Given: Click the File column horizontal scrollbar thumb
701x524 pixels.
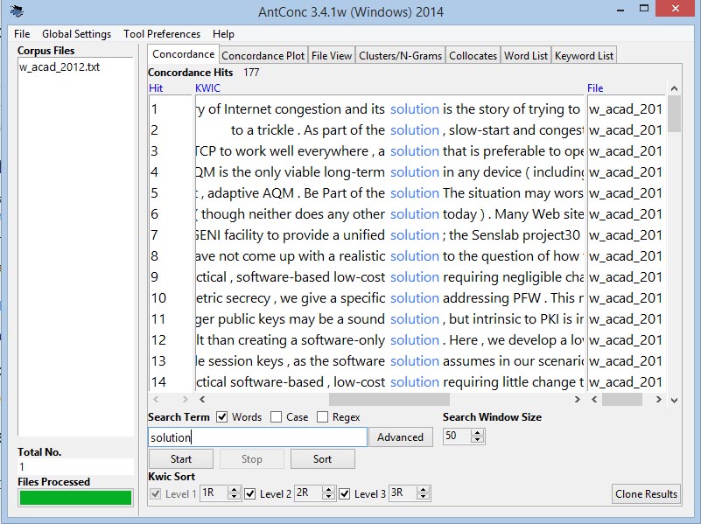Looking at the screenshot, I should [622, 400].
